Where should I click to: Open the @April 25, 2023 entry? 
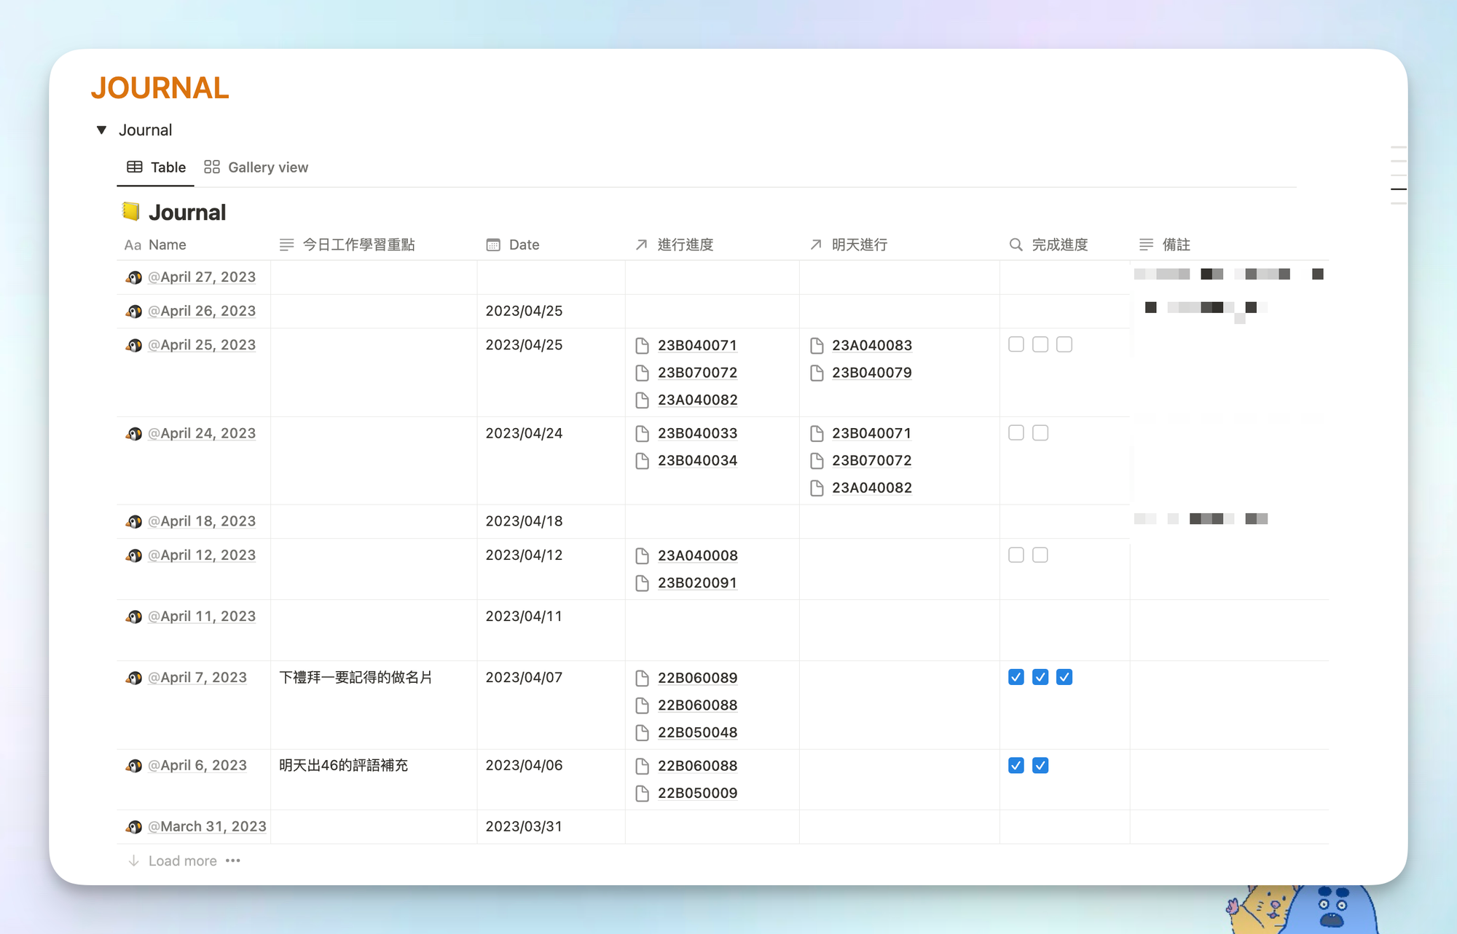coord(202,345)
